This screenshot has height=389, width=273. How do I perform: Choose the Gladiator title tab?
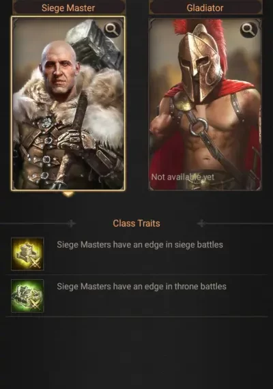tap(205, 8)
